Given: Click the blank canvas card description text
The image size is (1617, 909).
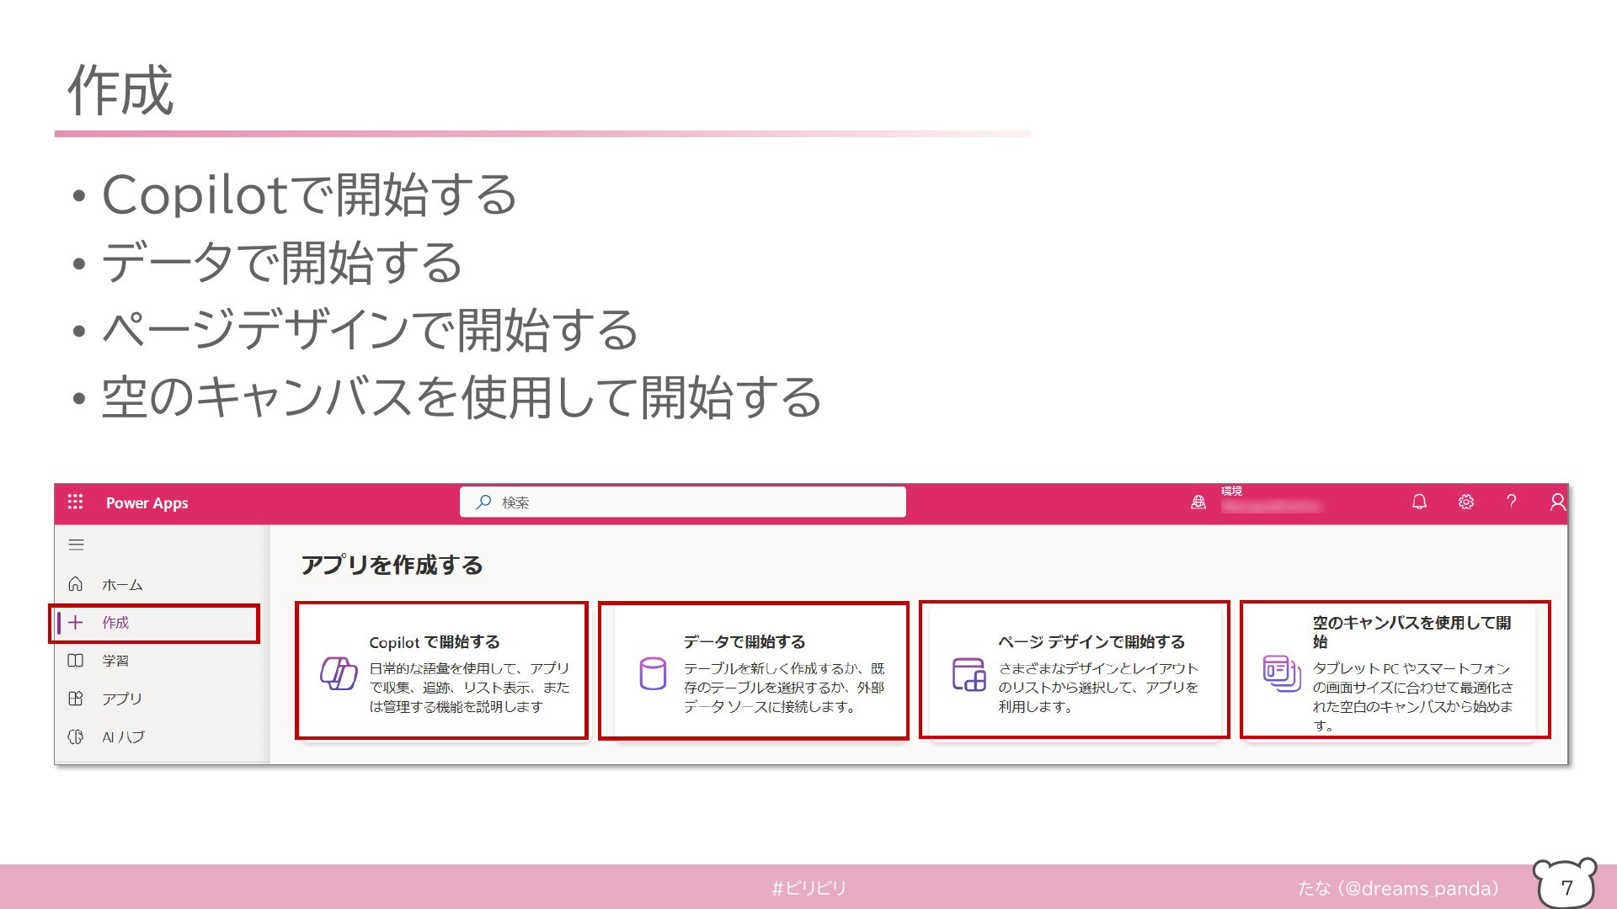Looking at the screenshot, I should 1412,697.
